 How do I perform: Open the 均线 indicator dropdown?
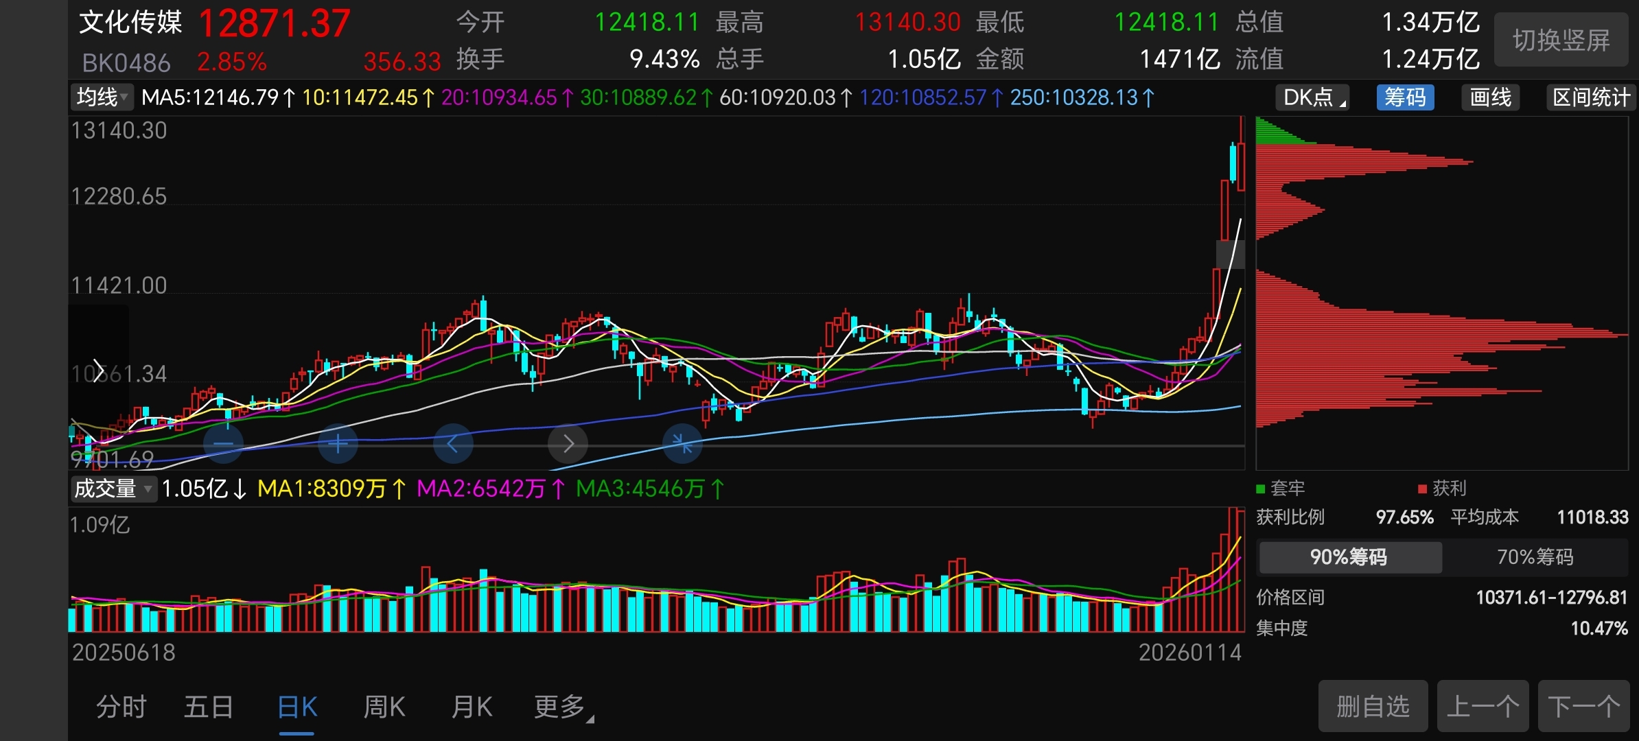(x=102, y=97)
